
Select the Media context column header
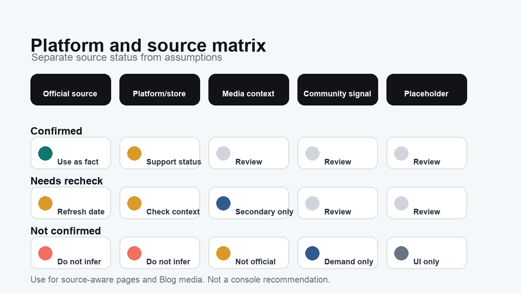point(249,89)
